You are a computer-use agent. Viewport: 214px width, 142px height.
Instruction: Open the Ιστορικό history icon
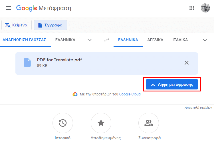point(63,123)
